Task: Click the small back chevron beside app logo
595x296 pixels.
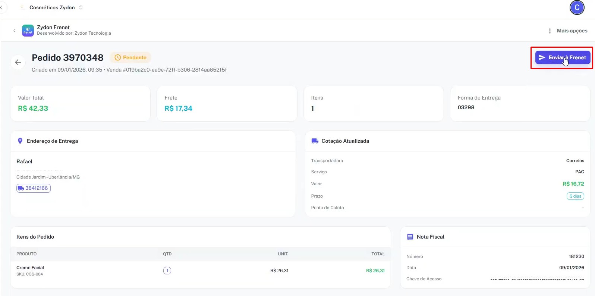Action: tap(14, 31)
